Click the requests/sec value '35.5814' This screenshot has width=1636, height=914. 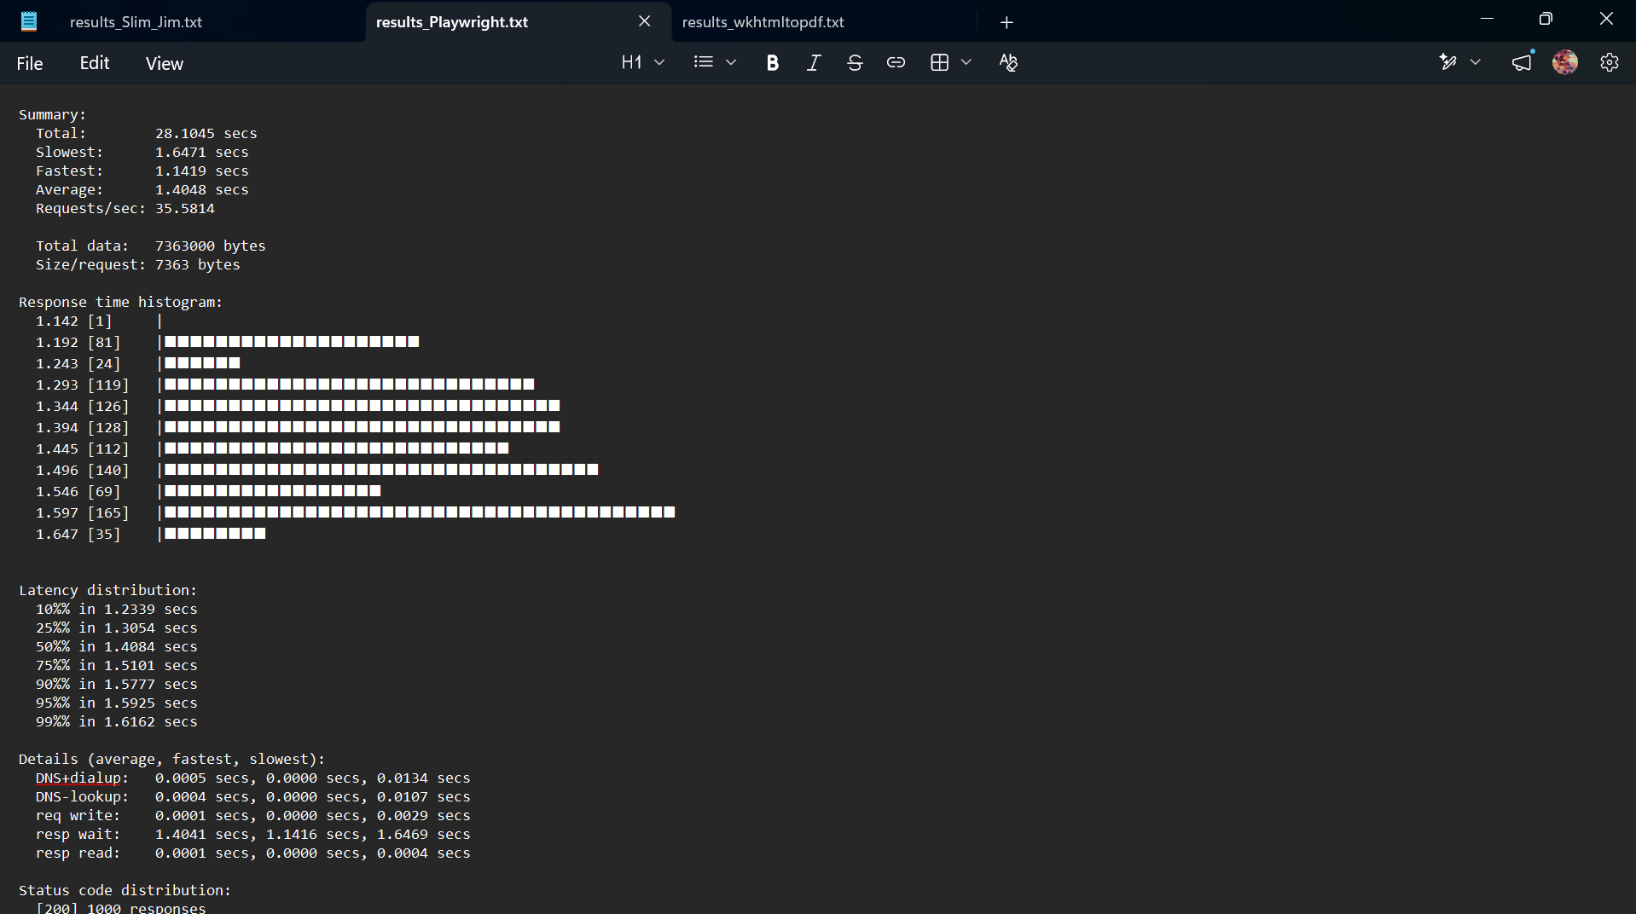[184, 208]
